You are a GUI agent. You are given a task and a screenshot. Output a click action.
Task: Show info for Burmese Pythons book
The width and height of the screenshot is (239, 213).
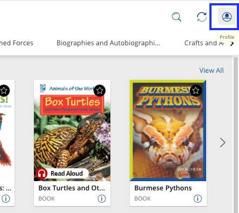pyautogui.click(x=198, y=198)
